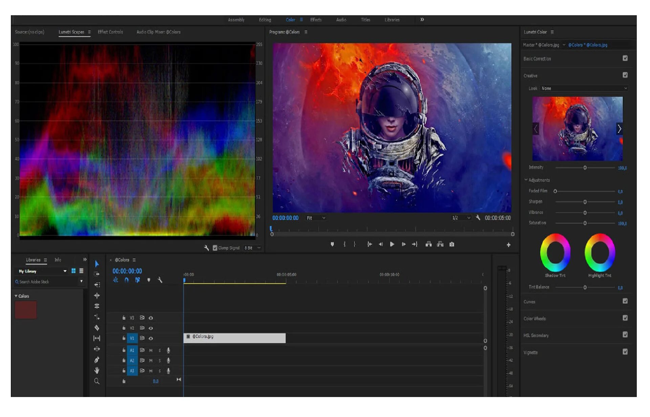
Task: Switch to the Editing workspace tab
Action: [265, 20]
